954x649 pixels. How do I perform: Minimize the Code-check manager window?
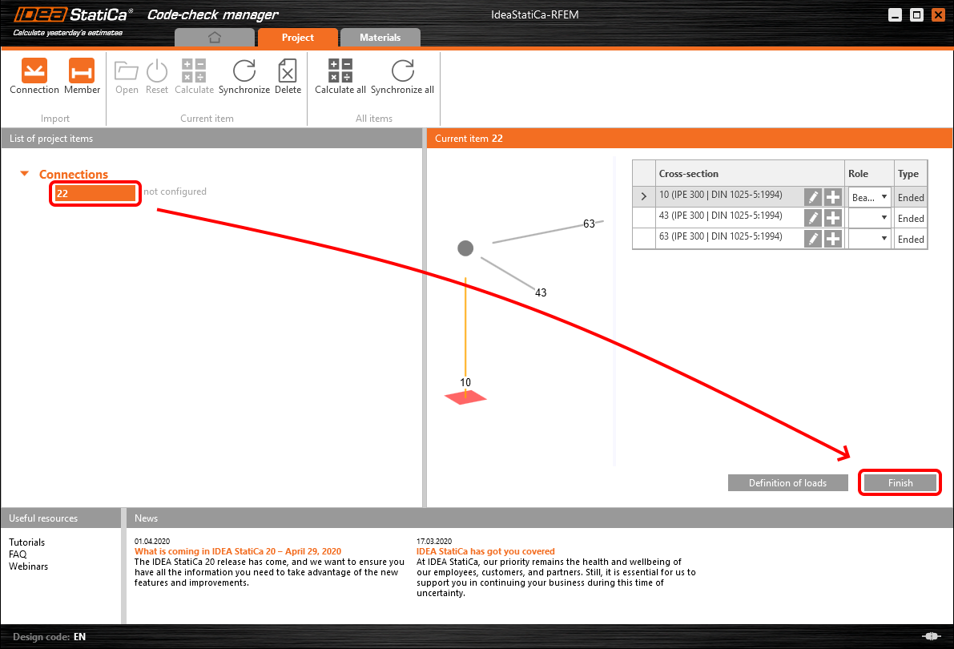point(895,15)
